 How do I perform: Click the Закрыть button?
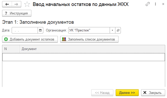coord(153,93)
